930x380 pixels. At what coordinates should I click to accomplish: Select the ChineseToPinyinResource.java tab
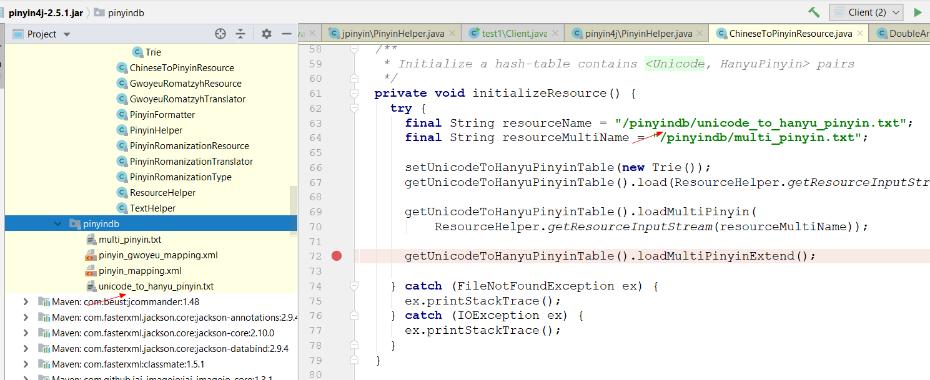coord(789,34)
